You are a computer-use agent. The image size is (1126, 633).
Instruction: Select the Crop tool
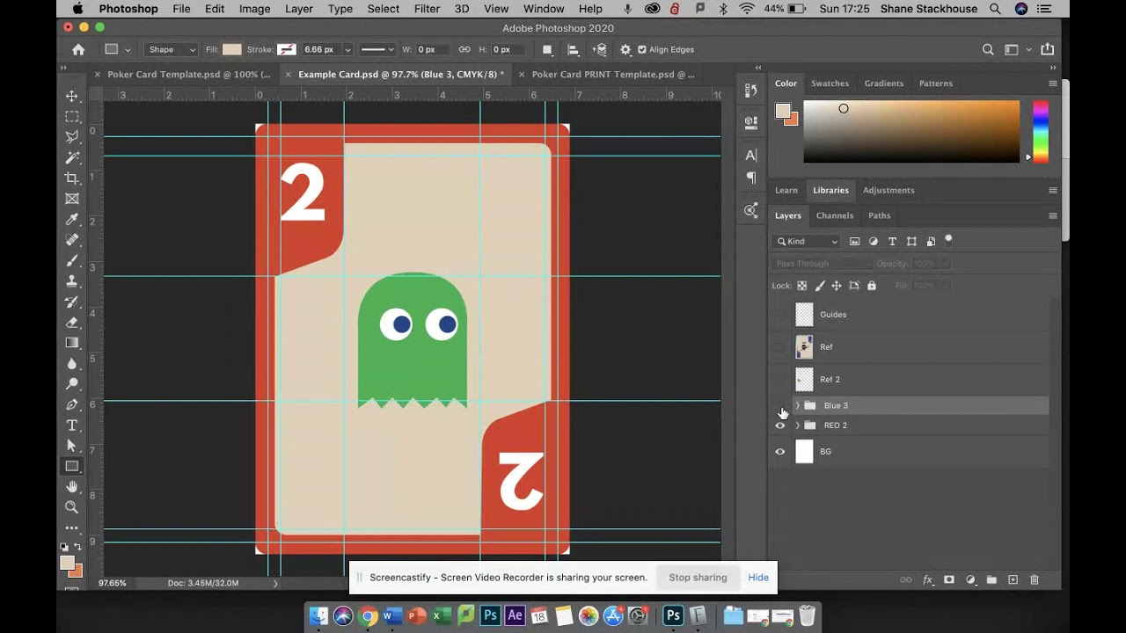pos(72,178)
